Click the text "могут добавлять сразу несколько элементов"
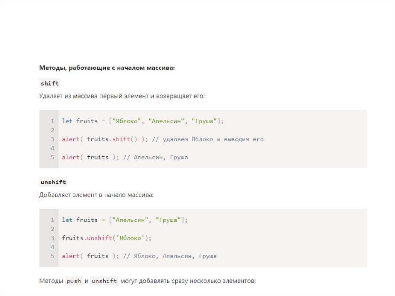Screen dimensions: 395x296 point(188,281)
